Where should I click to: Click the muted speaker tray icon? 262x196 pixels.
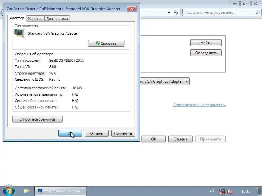tap(230, 191)
